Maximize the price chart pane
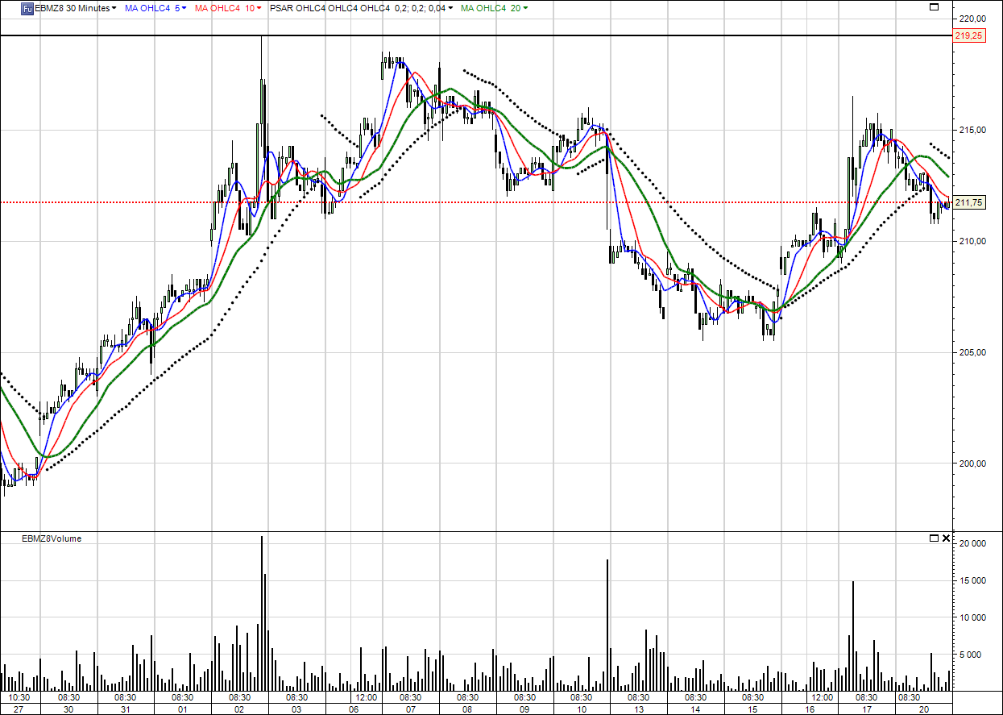1003x715 pixels. coord(934,7)
